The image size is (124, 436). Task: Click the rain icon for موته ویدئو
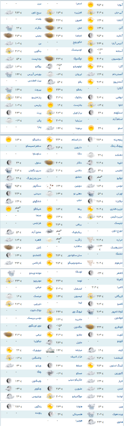[x=11, y=273]
